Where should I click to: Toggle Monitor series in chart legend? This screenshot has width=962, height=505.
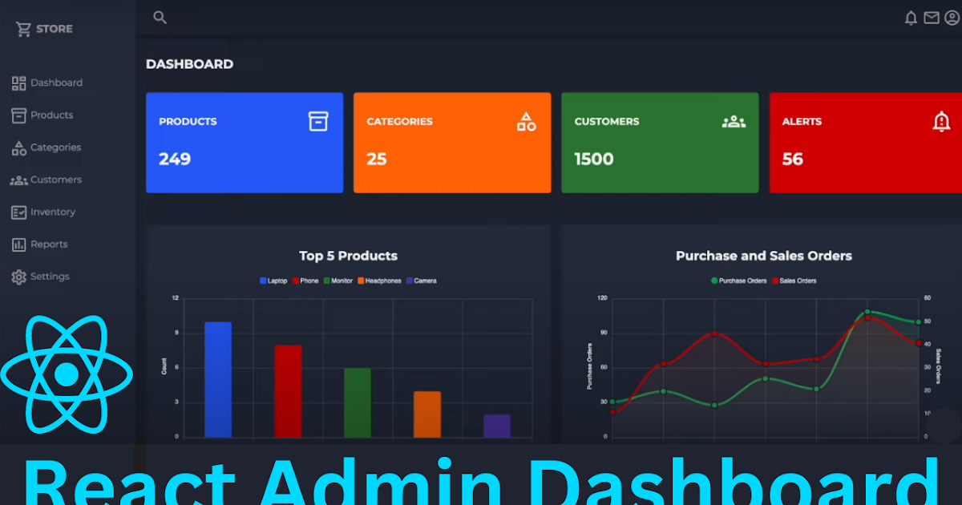(x=338, y=281)
